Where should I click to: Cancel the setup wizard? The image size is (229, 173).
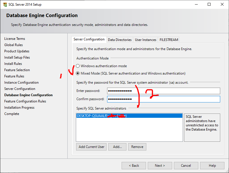point(186,166)
